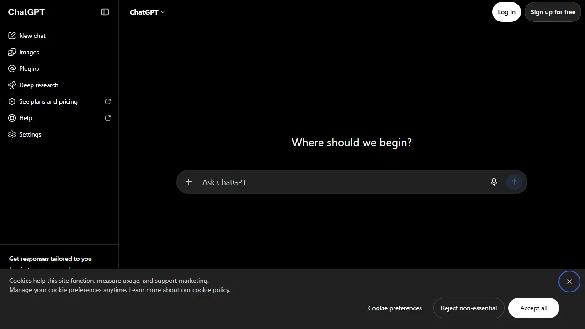This screenshot has width=585, height=329.
Task: Open the cookie policy link
Action: [x=211, y=290]
